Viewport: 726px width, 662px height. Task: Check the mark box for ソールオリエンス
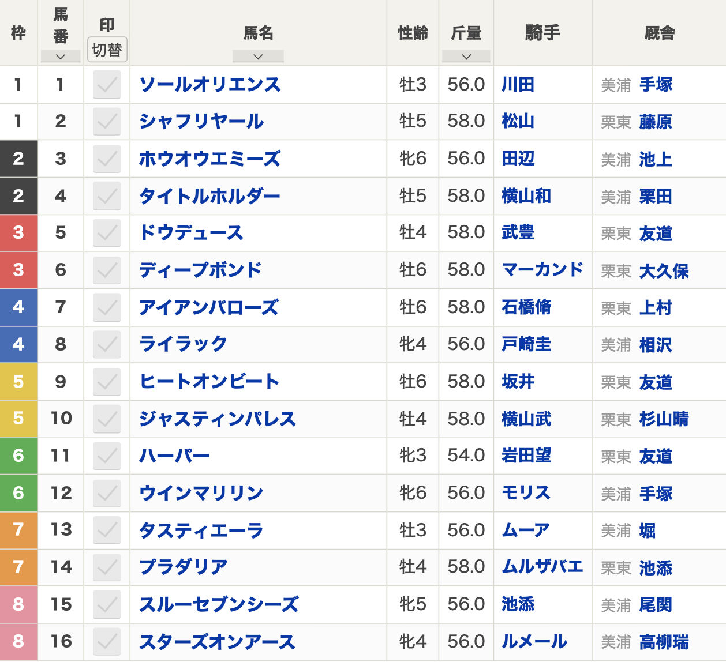click(x=107, y=85)
